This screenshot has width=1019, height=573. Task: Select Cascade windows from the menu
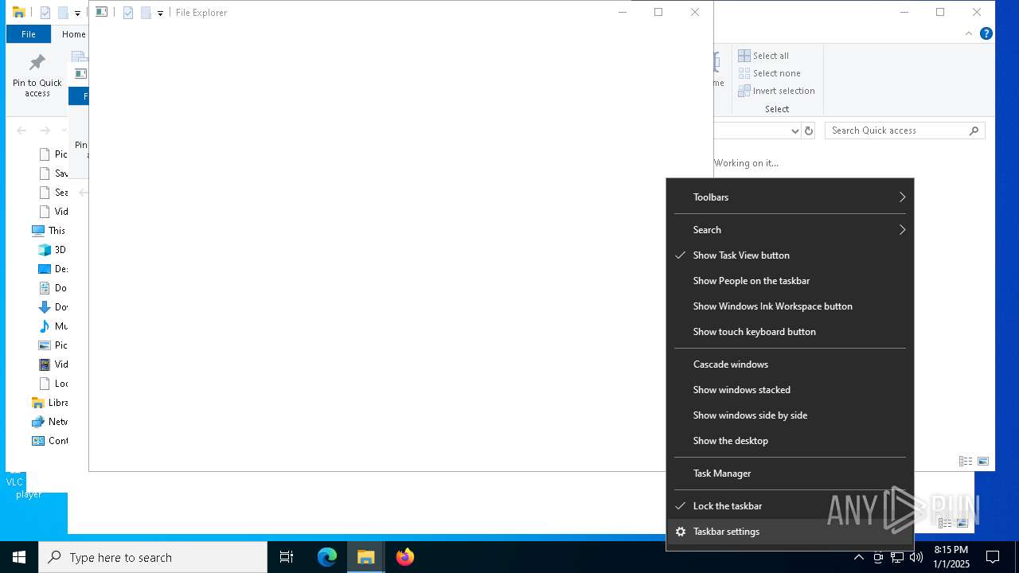coord(790,364)
